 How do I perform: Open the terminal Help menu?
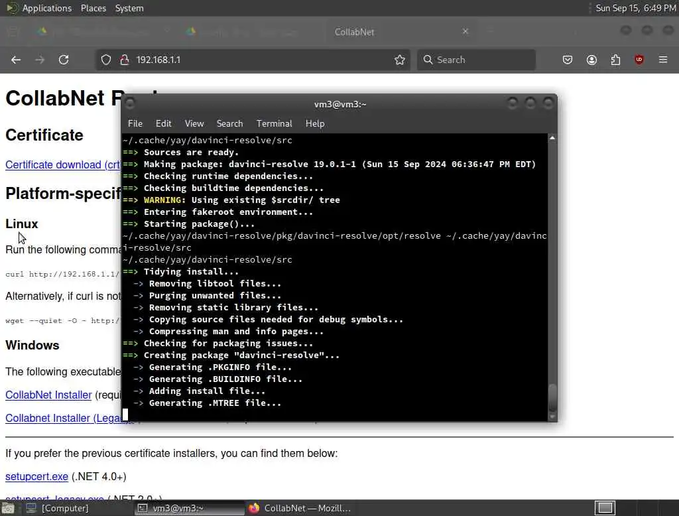315,123
